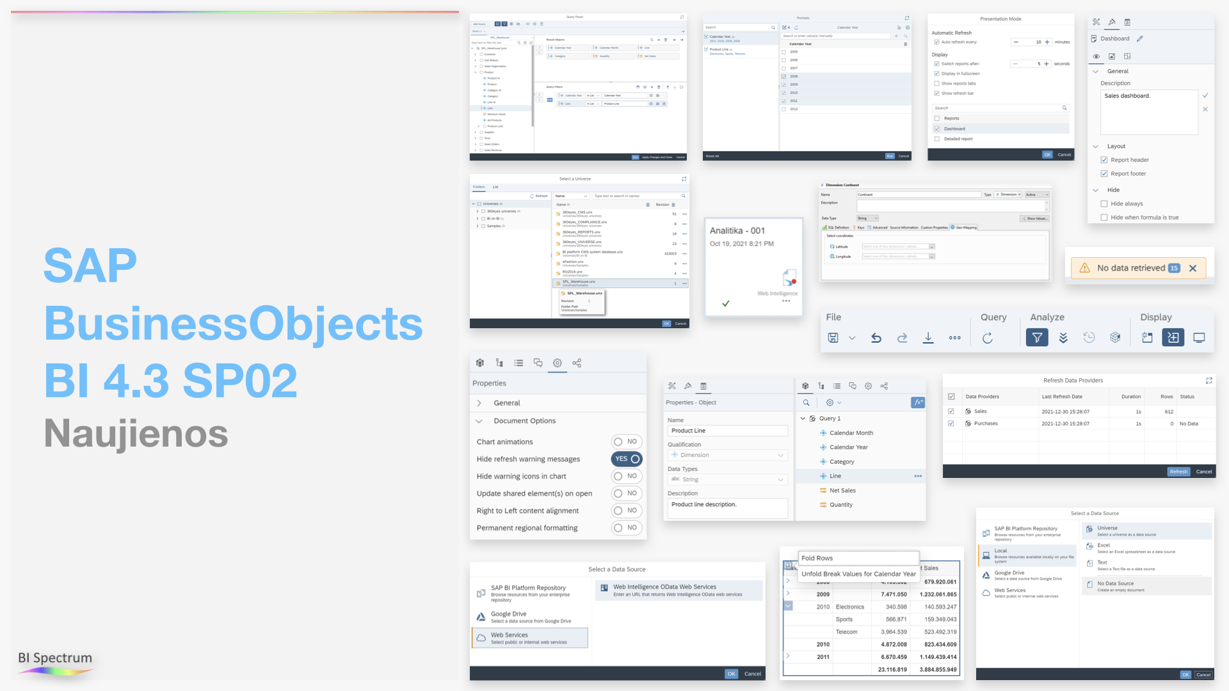Click the cube icon under Analyze

[x=1115, y=337]
